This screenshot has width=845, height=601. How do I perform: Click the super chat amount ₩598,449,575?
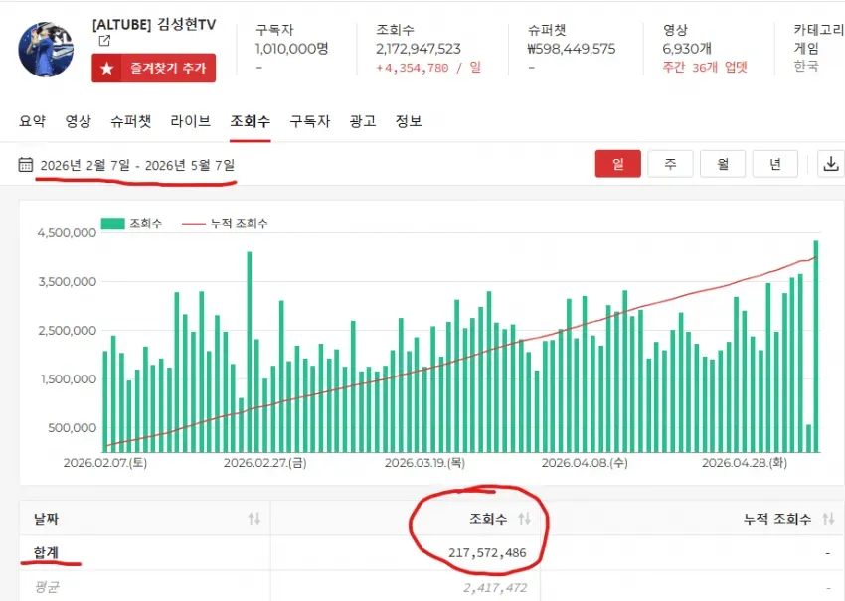pyautogui.click(x=572, y=49)
